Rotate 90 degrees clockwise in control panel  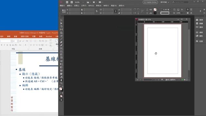click(135, 9)
